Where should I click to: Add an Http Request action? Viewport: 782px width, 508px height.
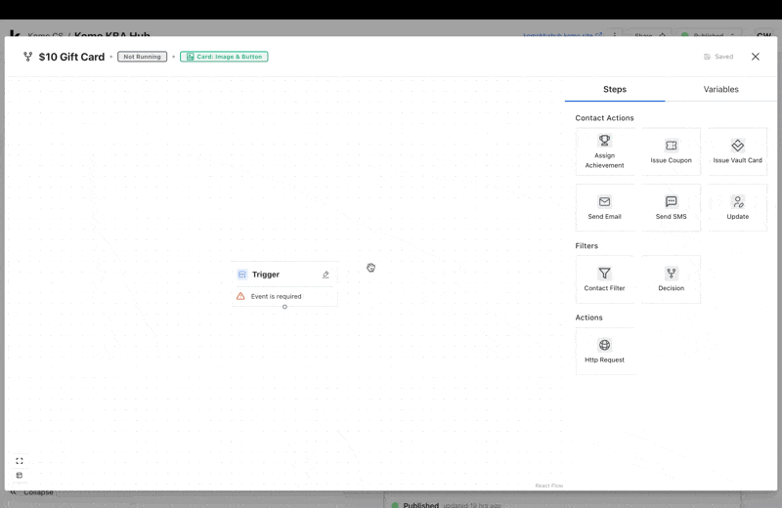tap(604, 351)
